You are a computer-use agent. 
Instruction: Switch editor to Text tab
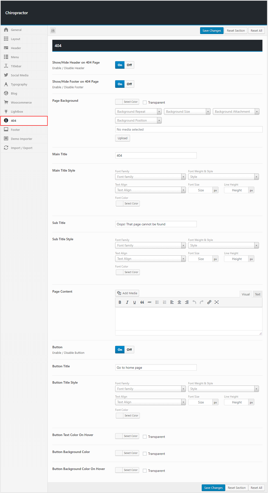pos(257,294)
